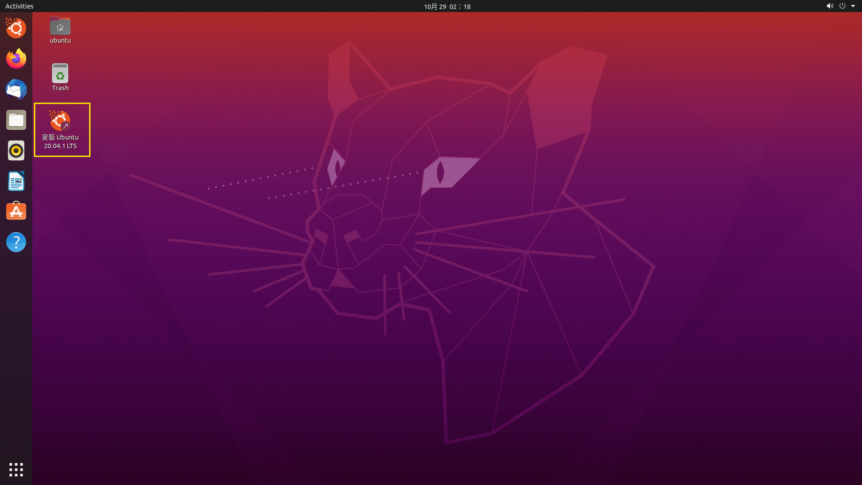Open the Files manager dock icon
The image size is (862, 485).
[x=16, y=120]
